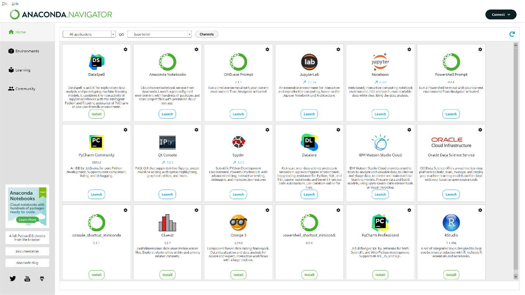Screen dimensions: 525x295
Task: Open Anaconda Twitter page icon
Action: tap(13, 279)
